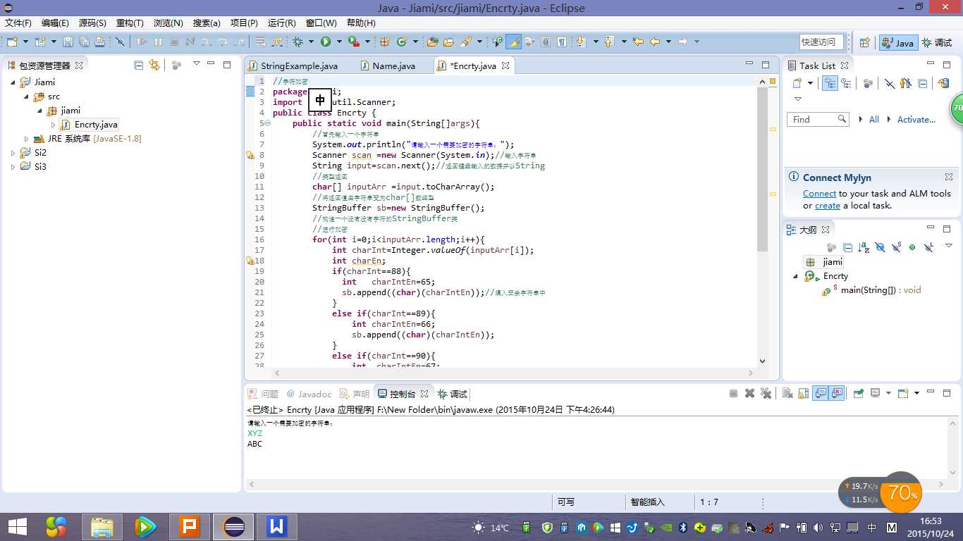Toggle Categorized view in Task List
This screenshot has width=963, height=541.
[830, 83]
